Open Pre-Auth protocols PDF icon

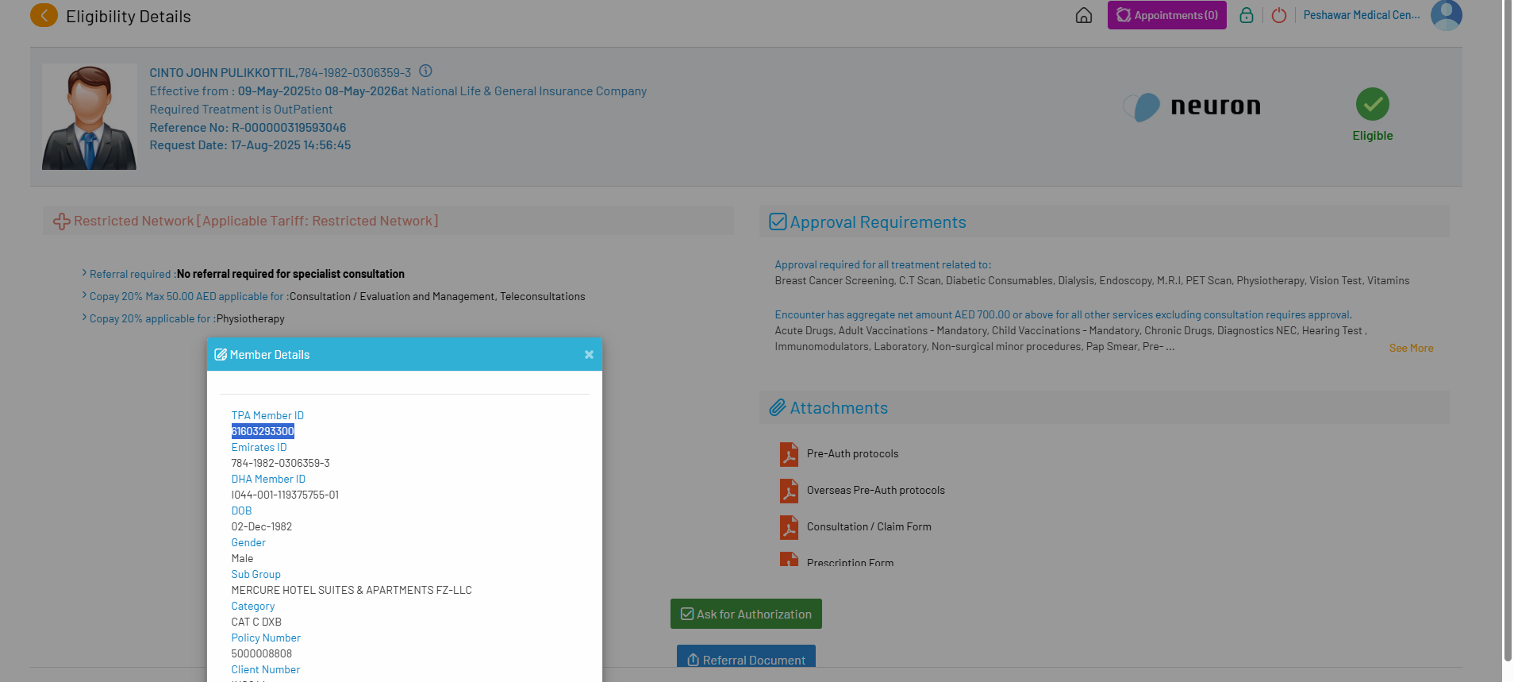point(789,454)
